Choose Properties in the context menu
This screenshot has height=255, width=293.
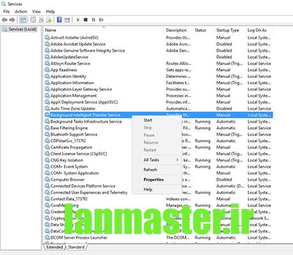(x=154, y=180)
